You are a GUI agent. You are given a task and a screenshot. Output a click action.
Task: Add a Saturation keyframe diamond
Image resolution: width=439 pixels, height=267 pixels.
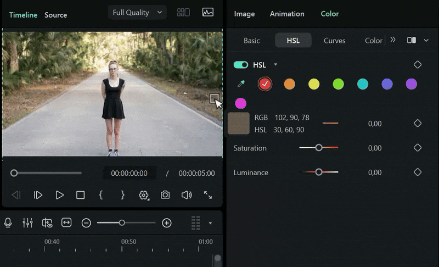pyautogui.click(x=418, y=148)
